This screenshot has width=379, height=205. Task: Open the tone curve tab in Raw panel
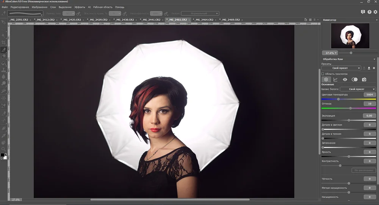pyautogui.click(x=335, y=79)
